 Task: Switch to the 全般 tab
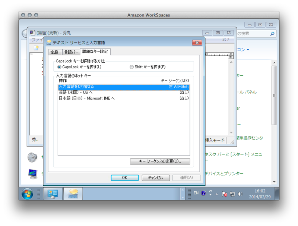(x=55, y=52)
